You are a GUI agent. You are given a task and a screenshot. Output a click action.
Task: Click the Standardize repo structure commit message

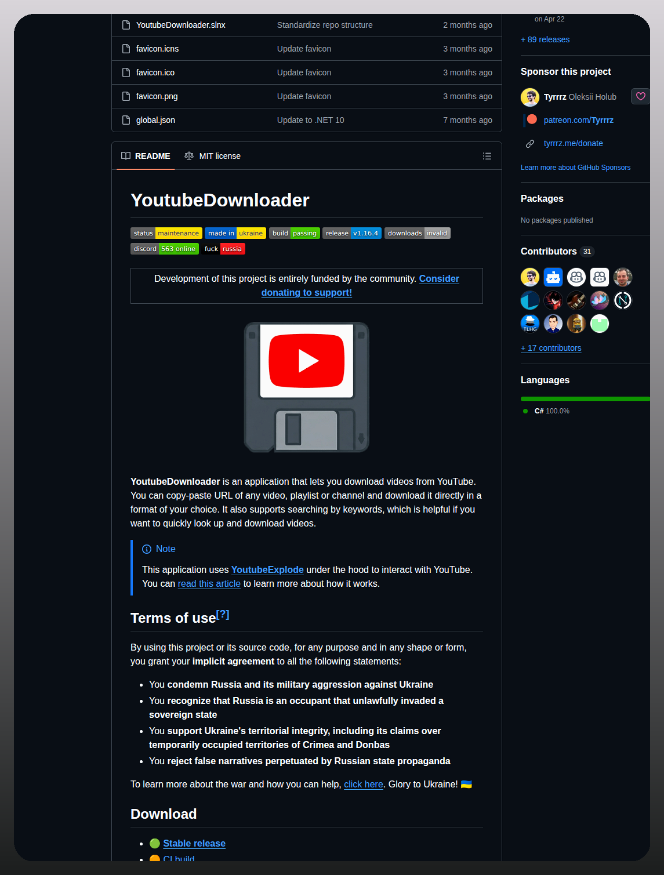(325, 25)
